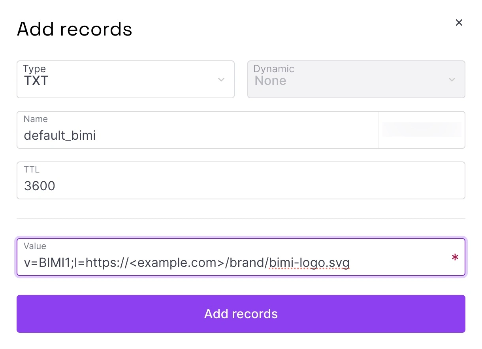Click the greyed-out None value

click(x=270, y=81)
